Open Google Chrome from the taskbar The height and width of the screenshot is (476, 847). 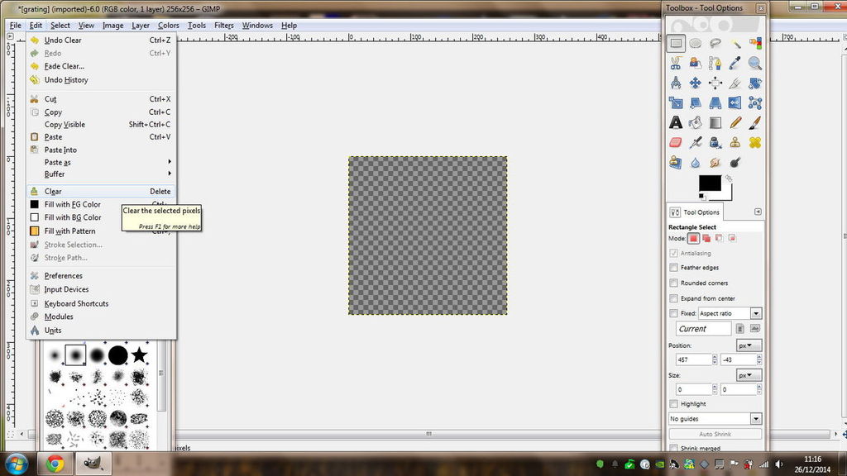point(55,464)
